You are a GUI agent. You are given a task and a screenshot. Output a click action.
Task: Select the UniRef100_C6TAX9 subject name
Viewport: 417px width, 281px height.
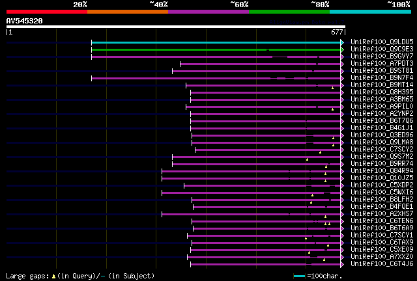tap(382, 243)
